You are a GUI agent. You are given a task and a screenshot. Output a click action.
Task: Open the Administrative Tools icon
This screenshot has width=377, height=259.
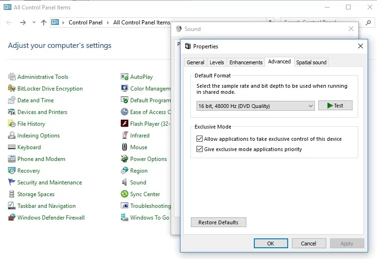pos(12,77)
